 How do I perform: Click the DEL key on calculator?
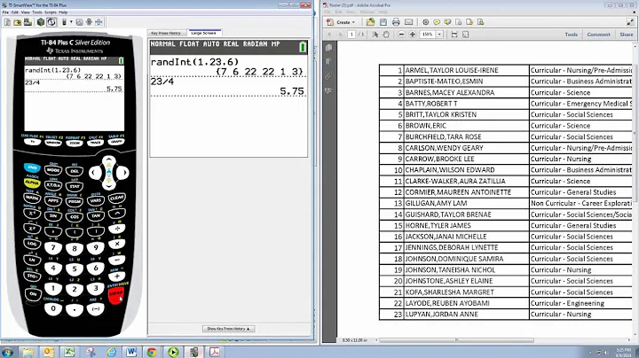pos(75,171)
